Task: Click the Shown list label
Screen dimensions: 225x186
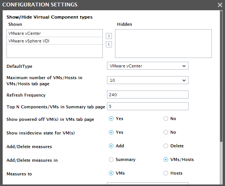Action: [15, 24]
